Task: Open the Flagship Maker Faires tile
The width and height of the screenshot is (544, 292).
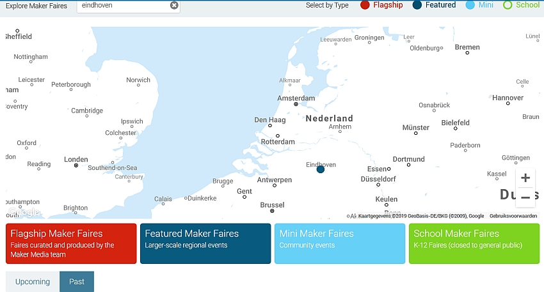Action: (70, 243)
